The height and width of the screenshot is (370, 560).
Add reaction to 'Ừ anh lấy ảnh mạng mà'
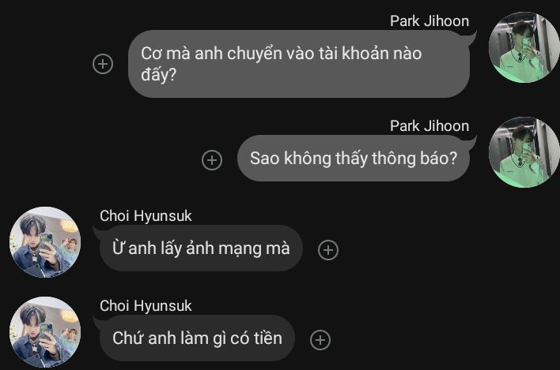[328, 250]
